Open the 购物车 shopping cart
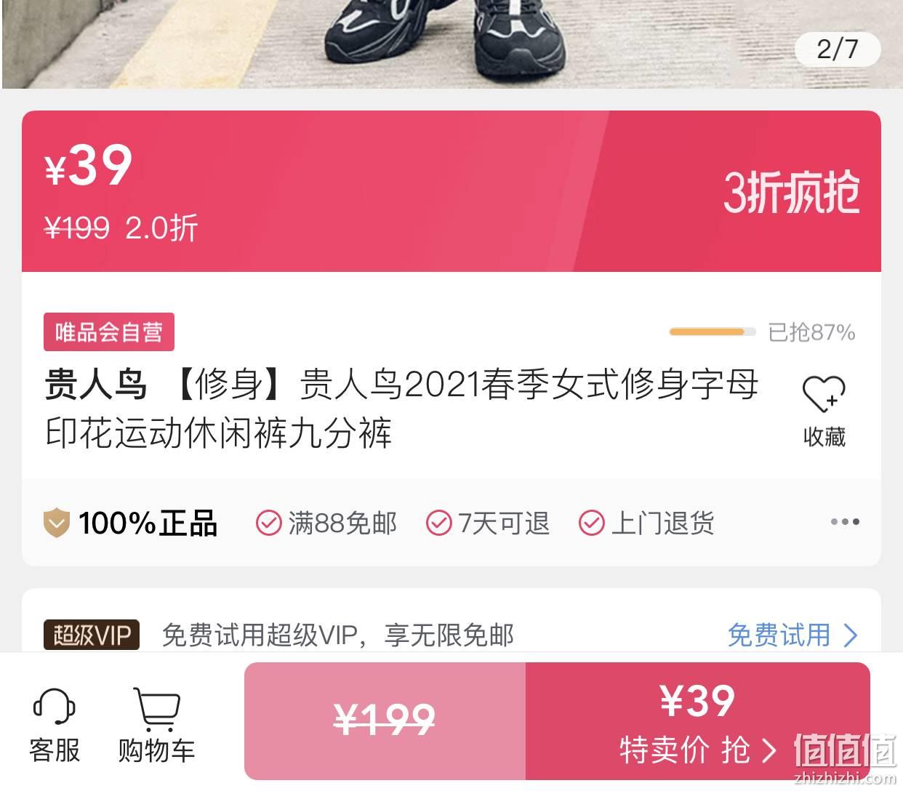The height and width of the screenshot is (791, 903). tap(157, 709)
